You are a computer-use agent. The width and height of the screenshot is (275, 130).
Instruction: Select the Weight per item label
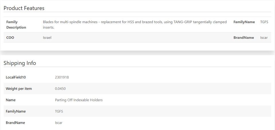tap(19, 88)
